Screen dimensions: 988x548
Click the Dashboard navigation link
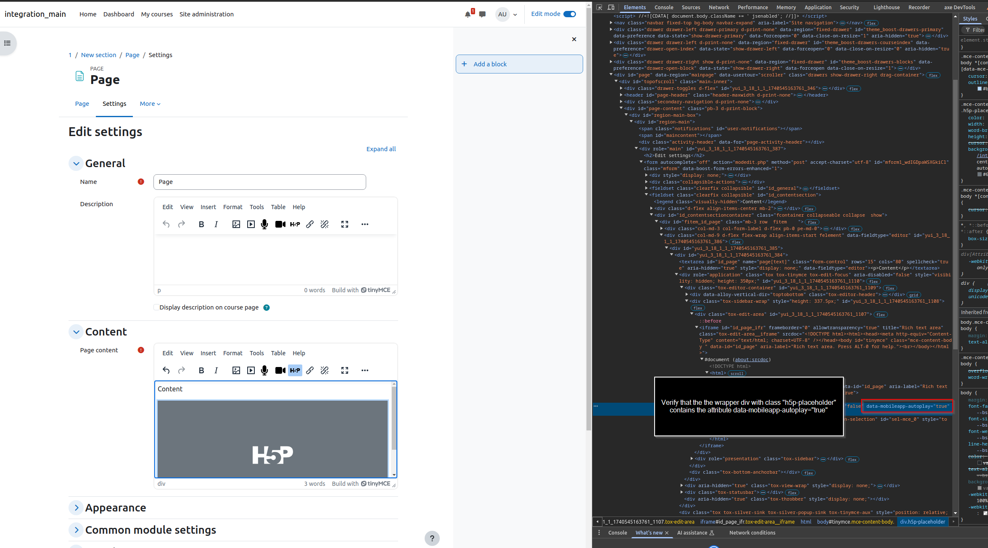(x=119, y=14)
